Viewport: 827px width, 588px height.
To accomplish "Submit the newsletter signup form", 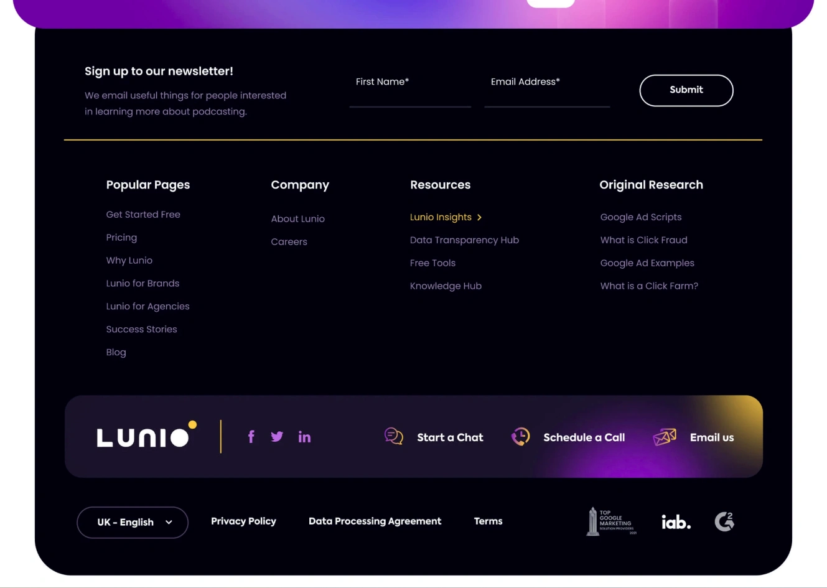I will (x=686, y=90).
